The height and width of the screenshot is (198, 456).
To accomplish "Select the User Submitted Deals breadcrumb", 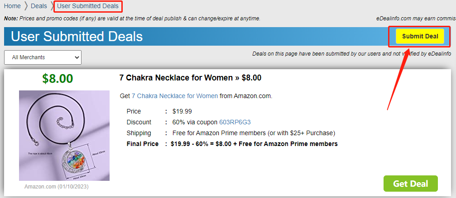I will click(x=88, y=6).
